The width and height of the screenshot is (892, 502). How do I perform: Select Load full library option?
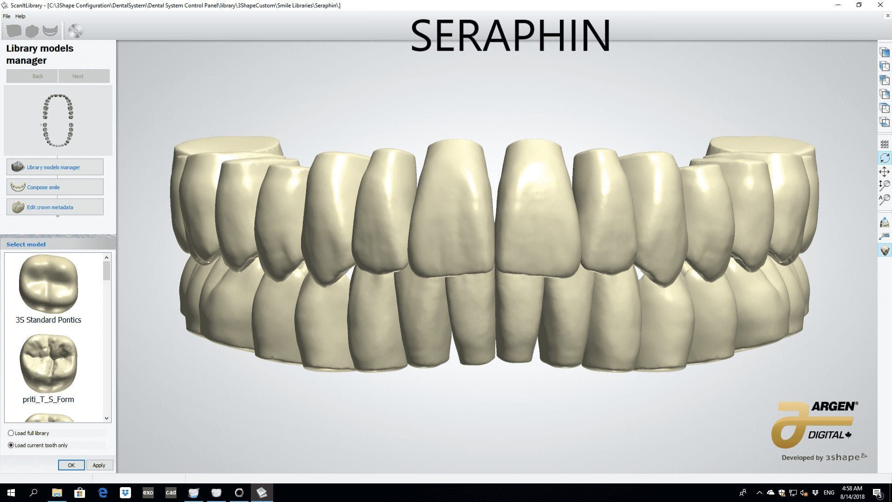11,433
